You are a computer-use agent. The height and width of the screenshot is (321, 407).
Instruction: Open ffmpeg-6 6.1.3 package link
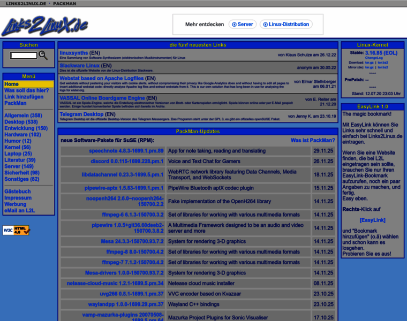[133, 215]
